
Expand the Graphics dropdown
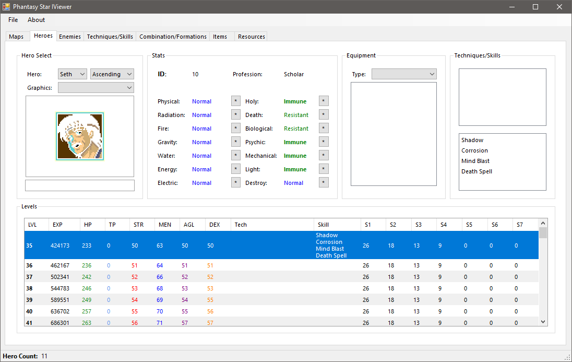[96, 88]
